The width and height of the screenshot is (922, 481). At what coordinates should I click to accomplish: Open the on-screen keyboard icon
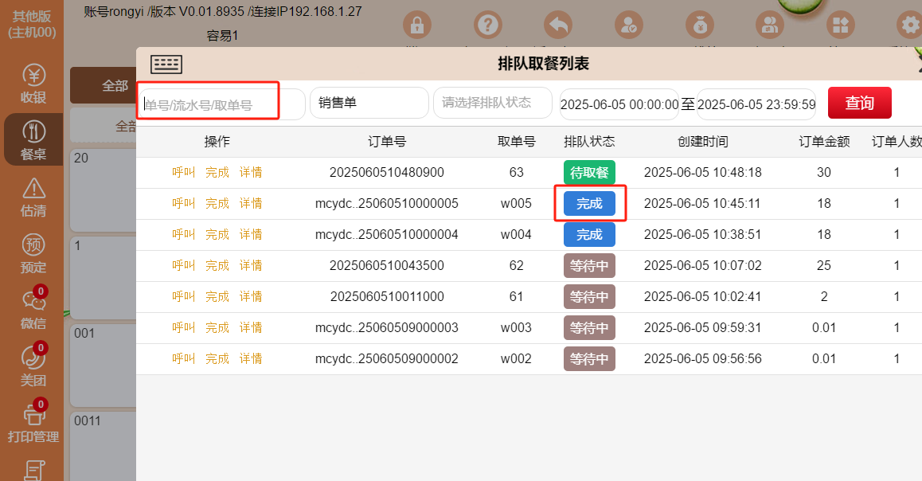click(x=166, y=64)
